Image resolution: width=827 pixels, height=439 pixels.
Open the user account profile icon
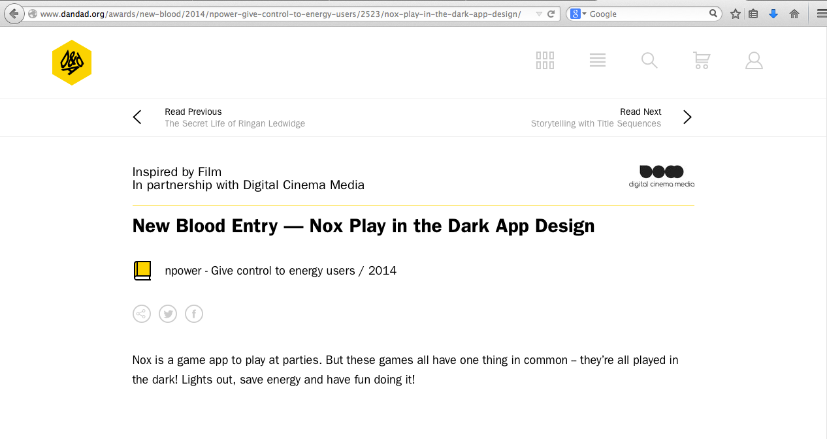(754, 61)
